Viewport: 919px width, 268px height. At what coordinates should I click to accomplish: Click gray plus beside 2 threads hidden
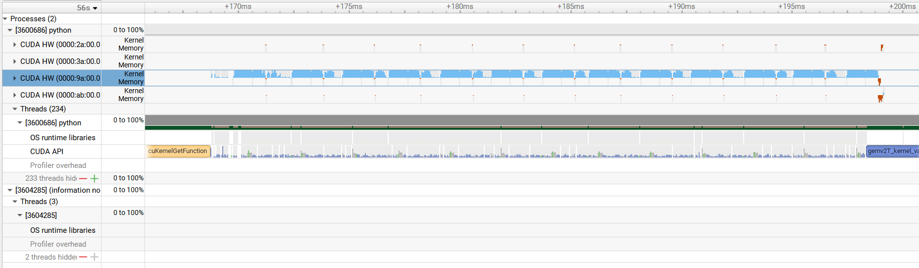click(x=94, y=257)
